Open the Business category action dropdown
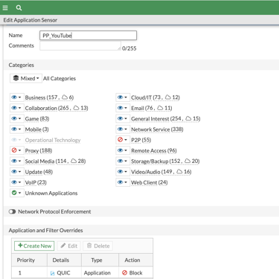Viewport: 279px width, 279px height. click(16, 97)
